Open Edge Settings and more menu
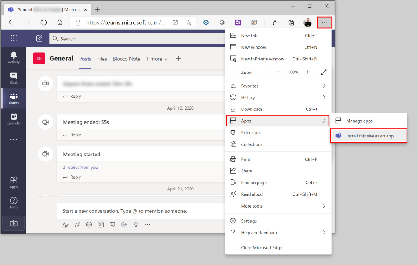The image size is (418, 265). click(325, 22)
